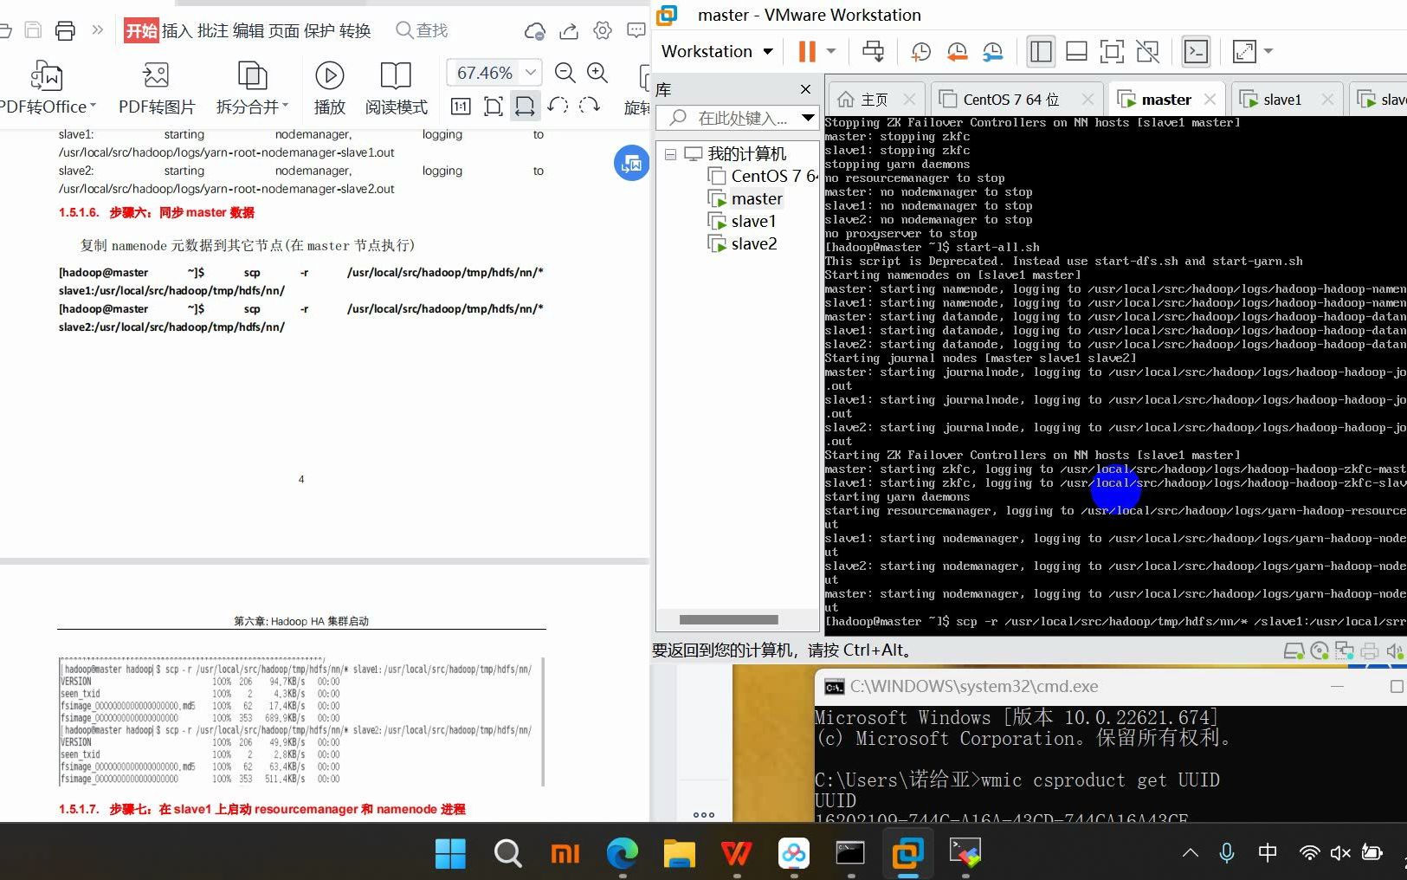Switch to the slave1 VM tab
Image resolution: width=1407 pixels, height=880 pixels.
pos(1281,99)
